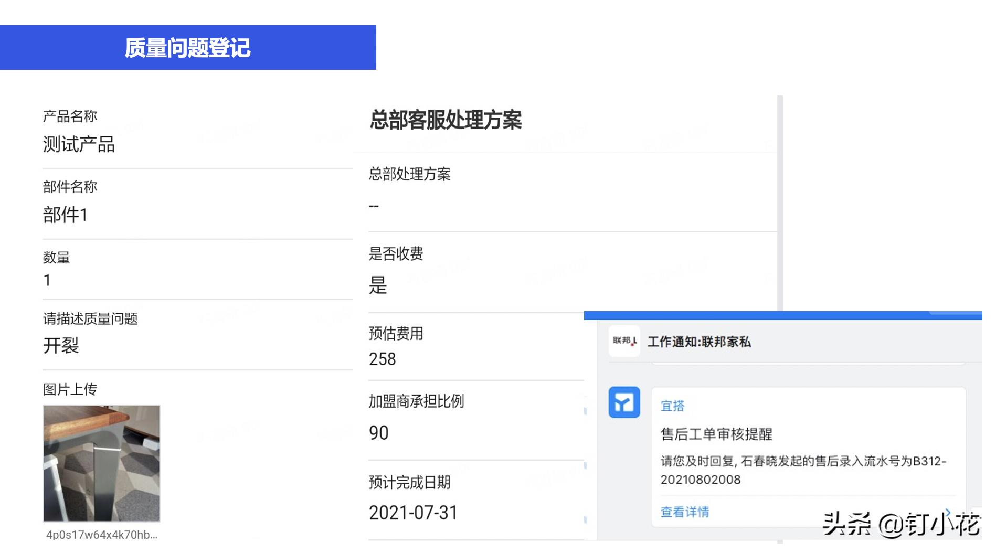
Task: Click the 部件名称 field showing 部件1
Action: click(x=65, y=214)
